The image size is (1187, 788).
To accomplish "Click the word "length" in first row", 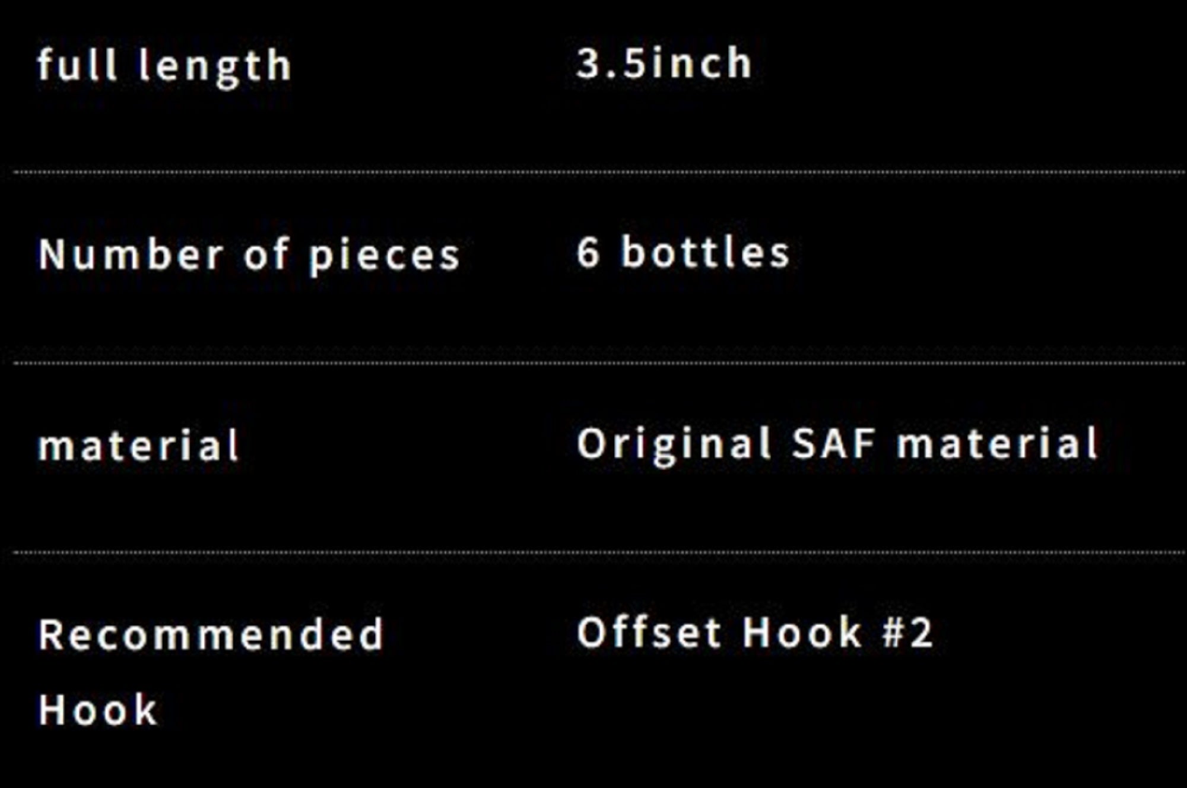I will [214, 66].
